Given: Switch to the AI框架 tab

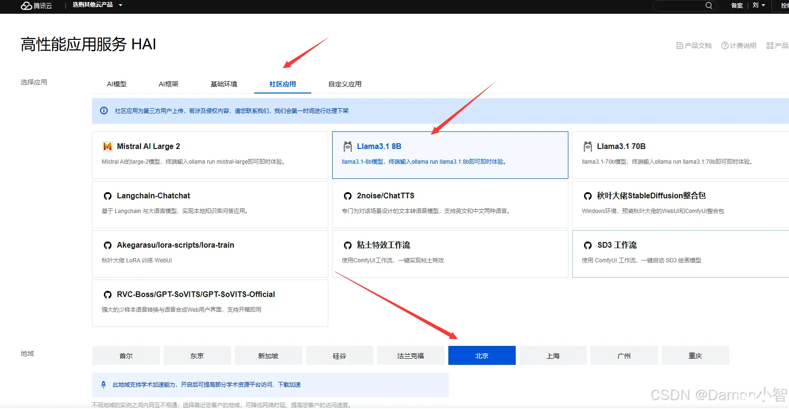Looking at the screenshot, I should (x=168, y=84).
